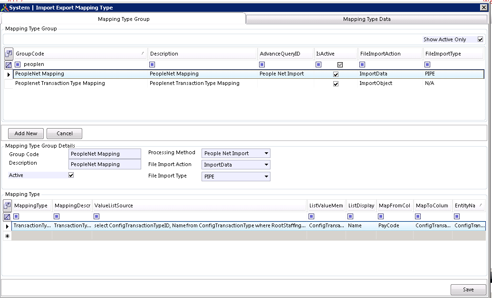
Task: Sort by the FileImportAction column header
Action: tap(390, 54)
